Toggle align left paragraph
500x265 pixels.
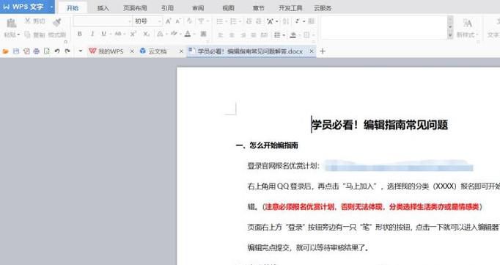click(220, 35)
